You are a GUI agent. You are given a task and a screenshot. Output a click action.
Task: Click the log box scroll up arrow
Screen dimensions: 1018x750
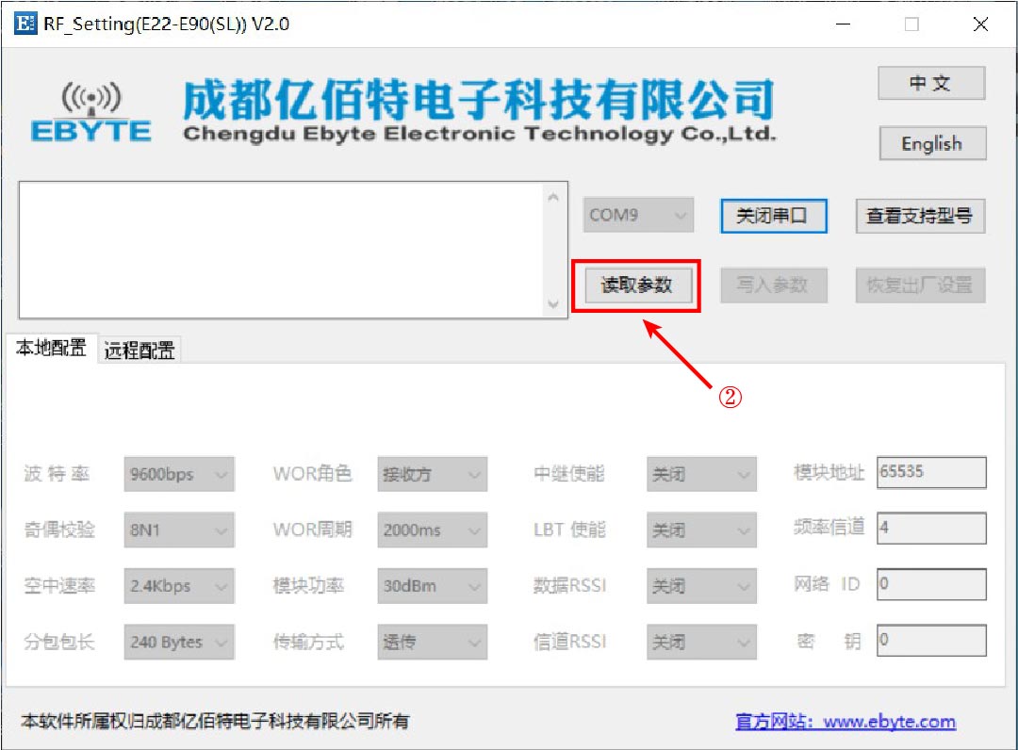click(x=553, y=197)
